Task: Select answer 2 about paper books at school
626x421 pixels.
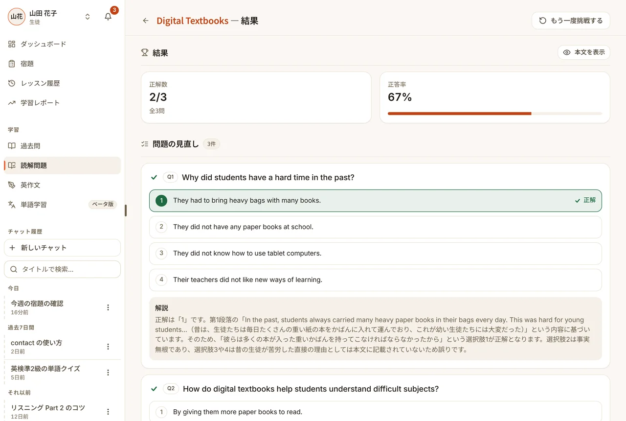Action: [376, 227]
